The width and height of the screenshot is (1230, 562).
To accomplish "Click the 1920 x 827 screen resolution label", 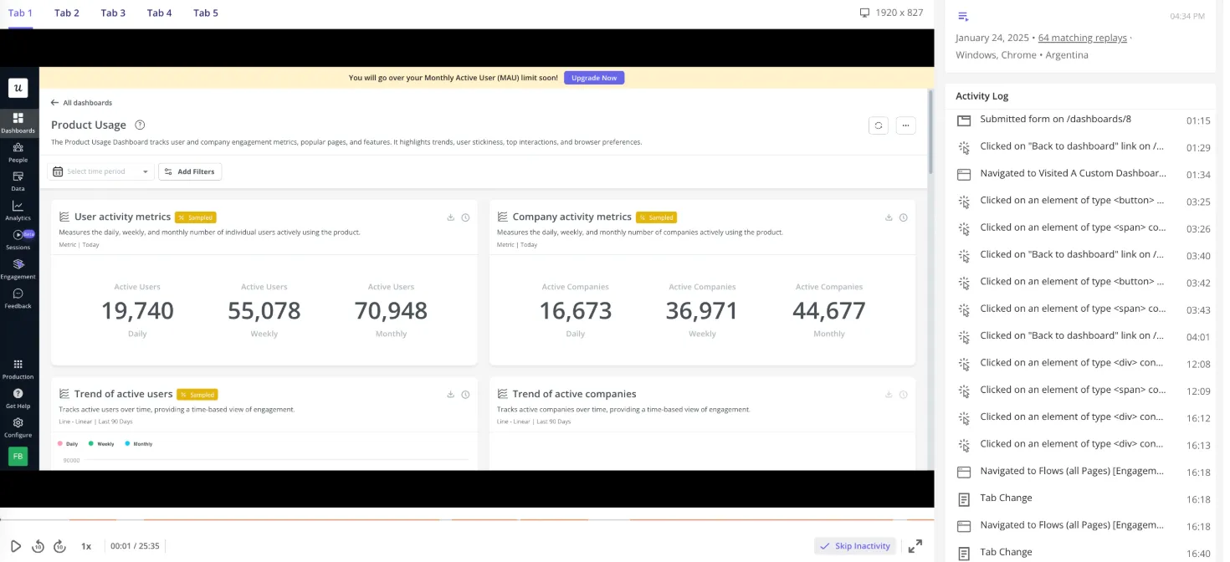I will point(891,13).
